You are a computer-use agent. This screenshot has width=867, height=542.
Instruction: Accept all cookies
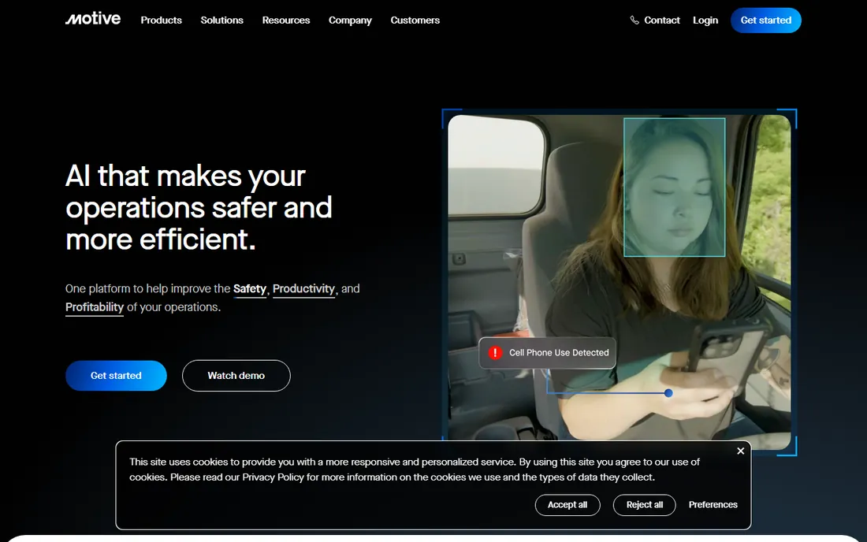click(567, 505)
